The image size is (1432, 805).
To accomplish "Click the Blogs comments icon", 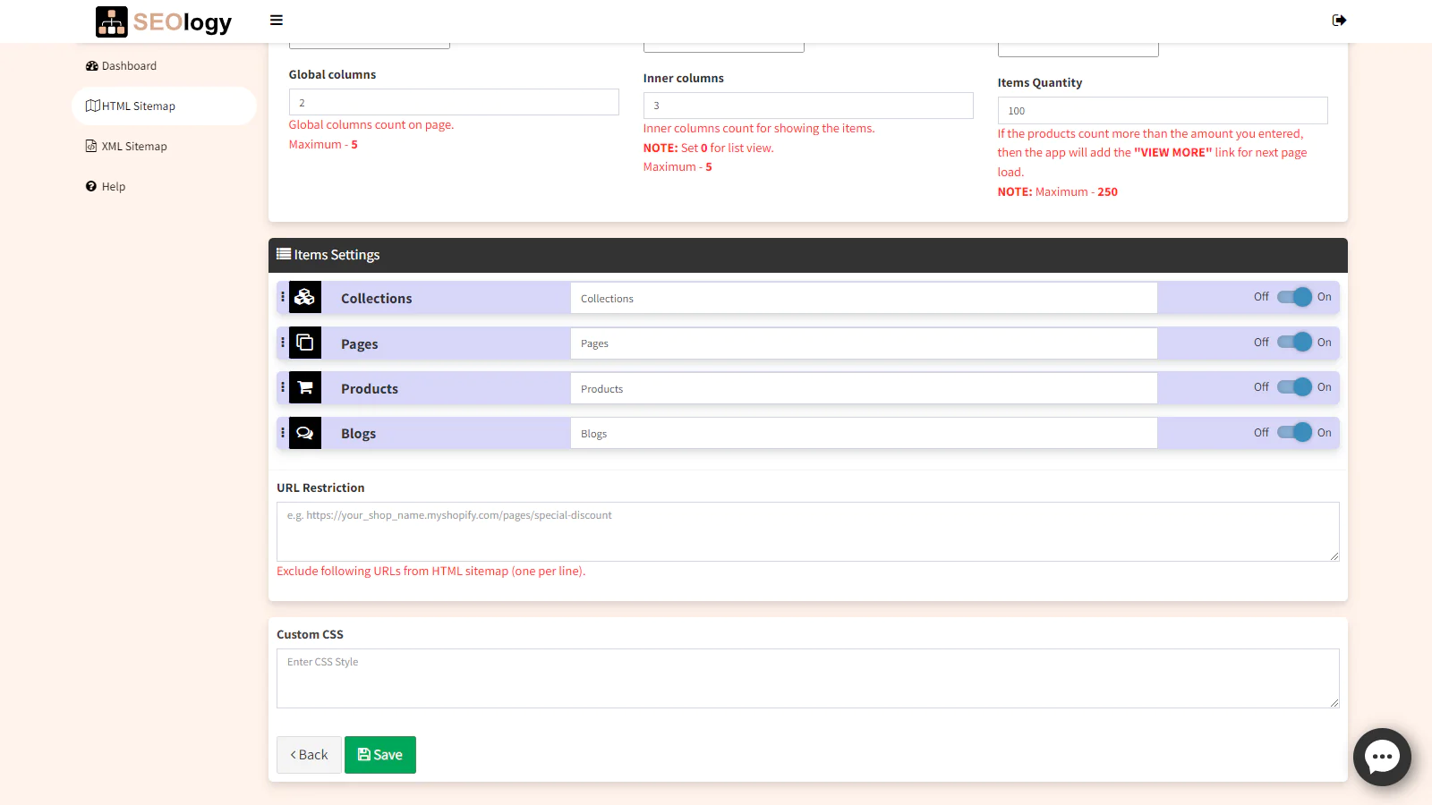I will [305, 433].
